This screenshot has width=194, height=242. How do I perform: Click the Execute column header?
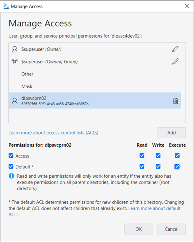click(177, 145)
